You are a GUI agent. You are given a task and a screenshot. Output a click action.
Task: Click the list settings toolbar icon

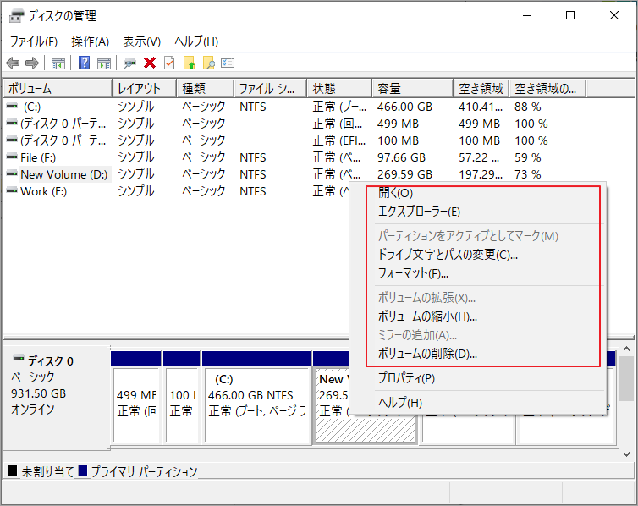tap(228, 63)
